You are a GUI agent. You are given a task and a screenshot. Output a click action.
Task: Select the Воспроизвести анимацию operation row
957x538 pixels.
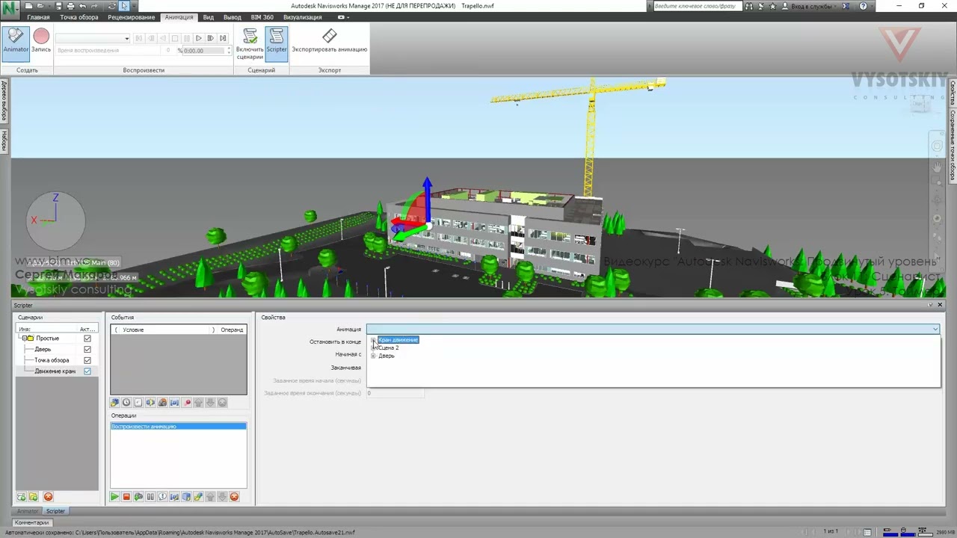(x=178, y=426)
